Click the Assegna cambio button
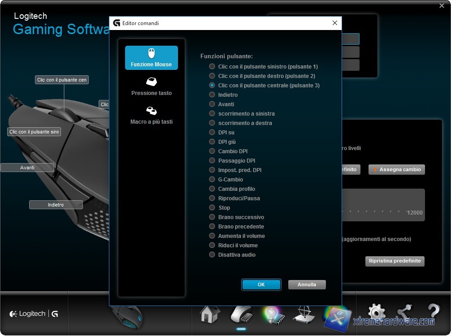 (x=396, y=170)
